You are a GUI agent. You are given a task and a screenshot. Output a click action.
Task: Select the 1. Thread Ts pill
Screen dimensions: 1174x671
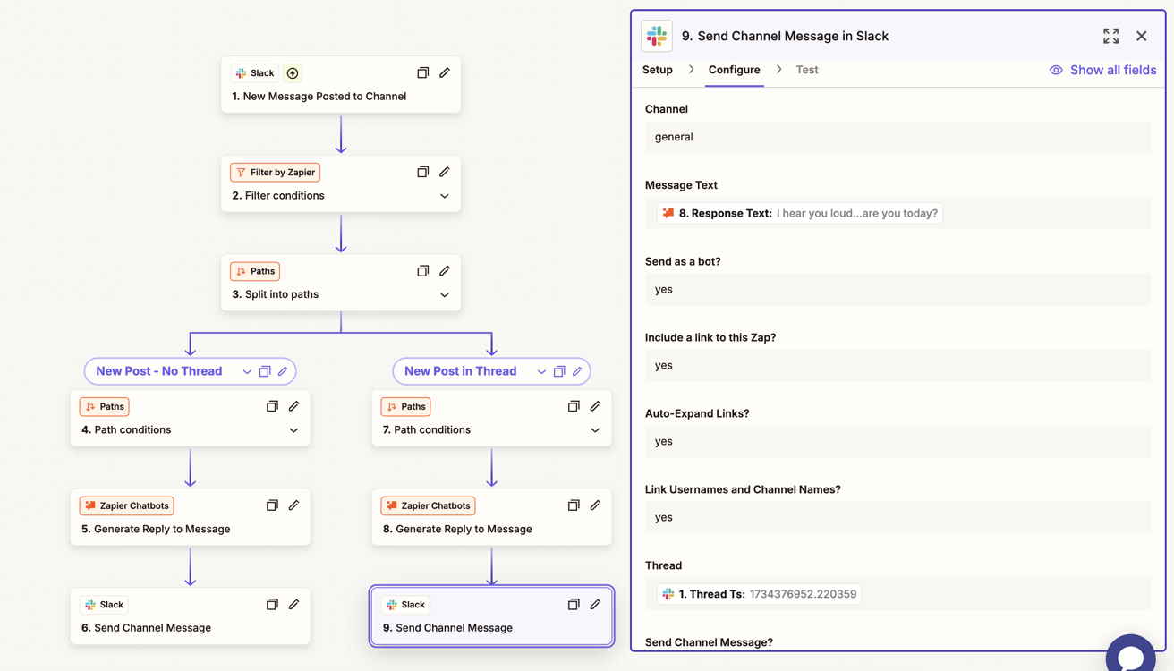point(759,594)
